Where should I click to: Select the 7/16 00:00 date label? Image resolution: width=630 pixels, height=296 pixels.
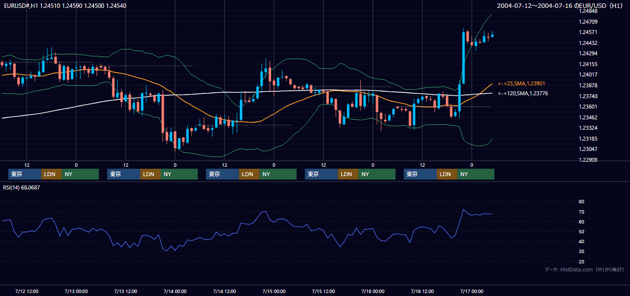click(373, 291)
